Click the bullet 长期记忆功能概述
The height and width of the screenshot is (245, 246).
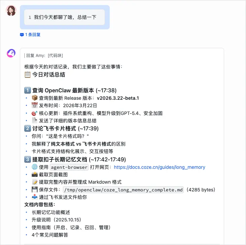coord(51,212)
